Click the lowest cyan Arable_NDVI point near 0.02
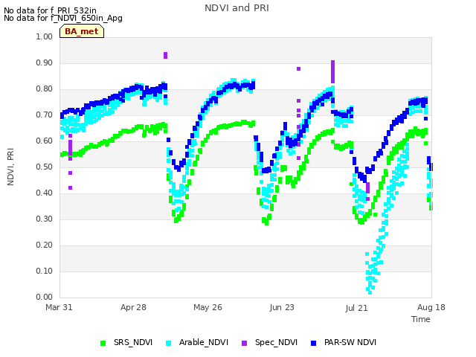This screenshot has height=357, width=476. coord(370,292)
